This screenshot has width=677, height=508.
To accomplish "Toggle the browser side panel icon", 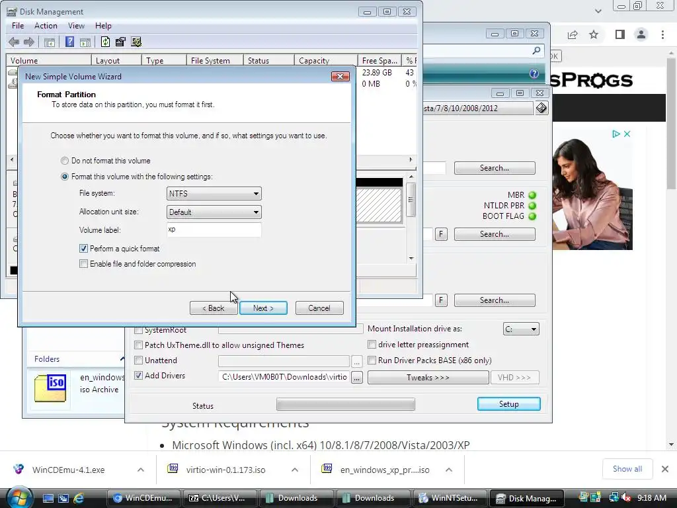I will tap(620, 34).
